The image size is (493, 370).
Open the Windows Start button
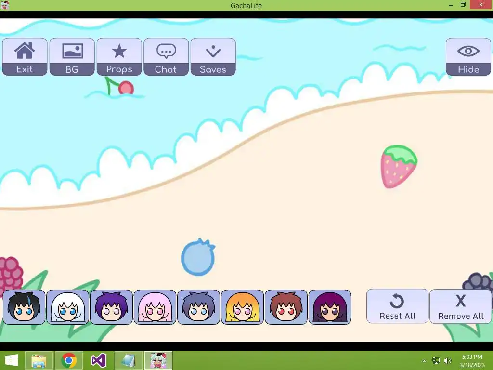[x=12, y=360]
